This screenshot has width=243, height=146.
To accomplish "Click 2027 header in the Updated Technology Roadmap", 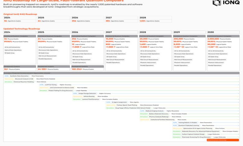I will coord(121,32).
